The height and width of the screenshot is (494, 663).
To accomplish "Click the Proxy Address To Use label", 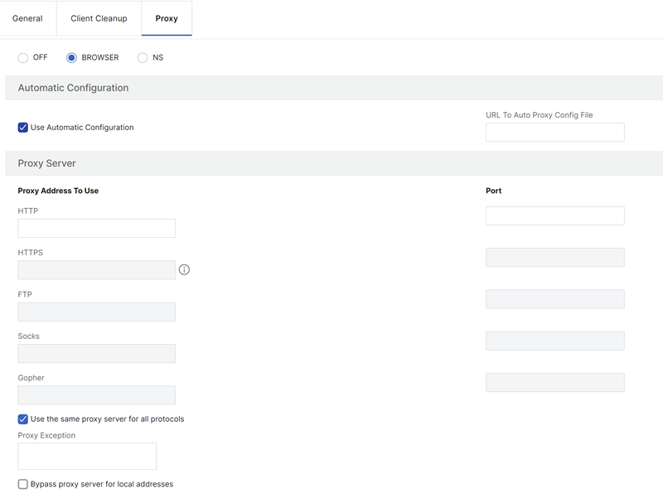I will (x=58, y=191).
